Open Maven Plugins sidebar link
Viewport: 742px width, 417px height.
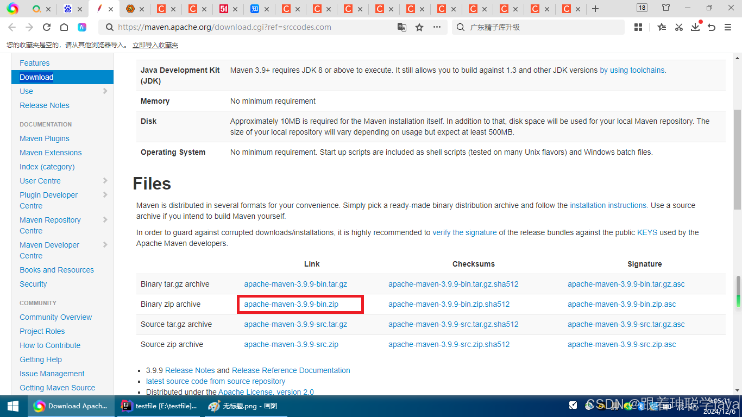(x=45, y=138)
